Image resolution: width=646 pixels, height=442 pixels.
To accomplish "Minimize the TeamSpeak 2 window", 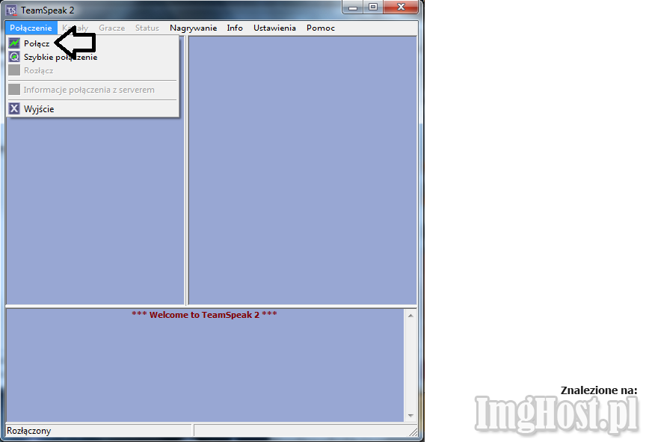I will coord(353,7).
